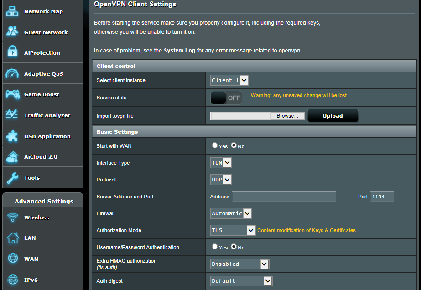Viewport: 421px width, 290px height.
Task: Click the Network Map icon
Action: [x=12, y=11]
